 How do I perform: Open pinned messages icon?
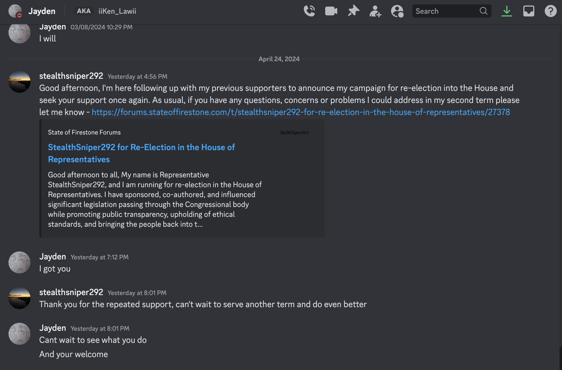353,11
